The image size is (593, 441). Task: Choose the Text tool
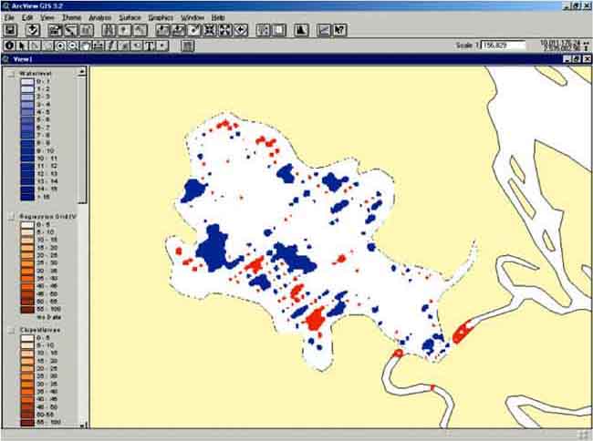click(149, 45)
